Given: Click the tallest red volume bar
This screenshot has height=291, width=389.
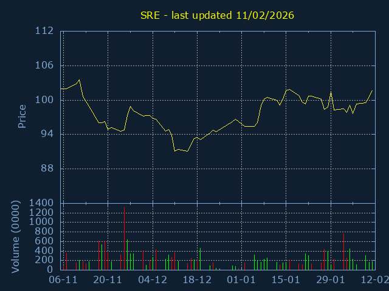Looking at the screenshot, I should click(124, 238).
